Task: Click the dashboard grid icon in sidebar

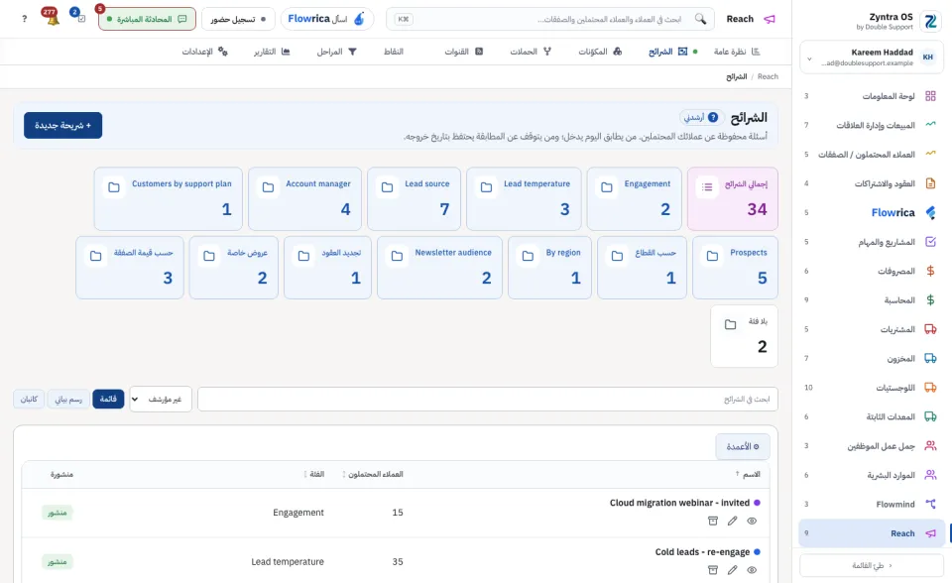Action: click(x=930, y=96)
